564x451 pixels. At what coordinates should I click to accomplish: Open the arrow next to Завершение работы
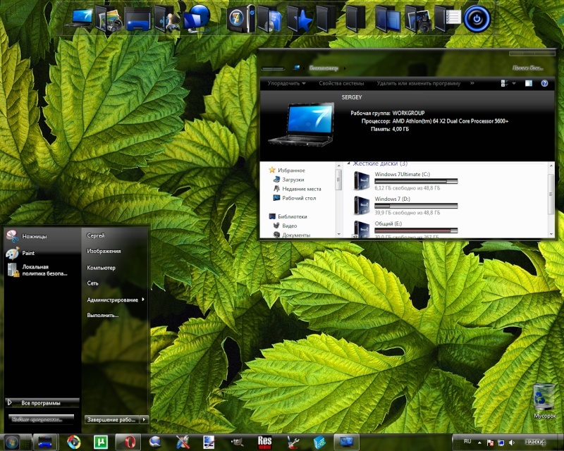pos(145,419)
